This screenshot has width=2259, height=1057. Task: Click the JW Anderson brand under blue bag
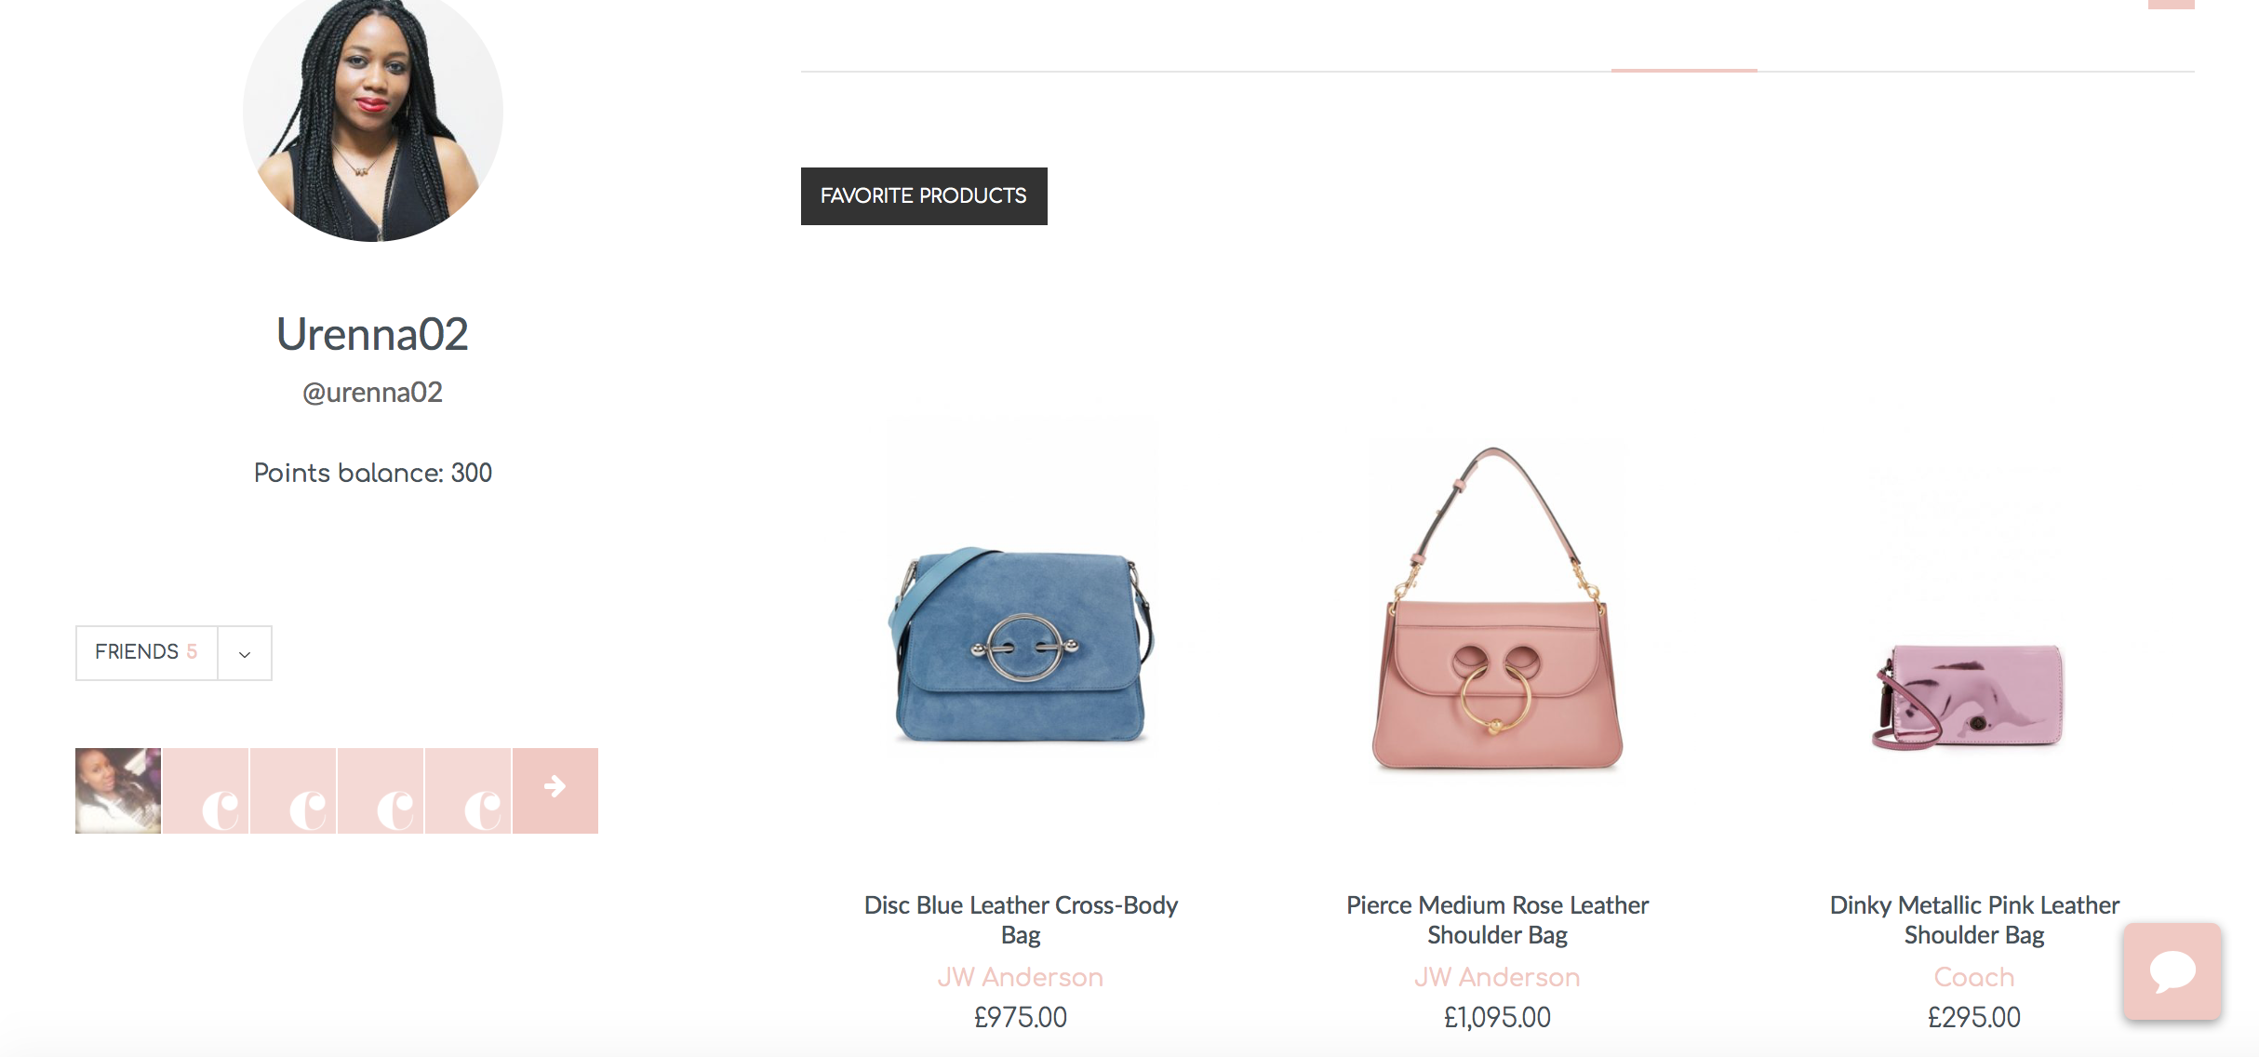[1021, 977]
